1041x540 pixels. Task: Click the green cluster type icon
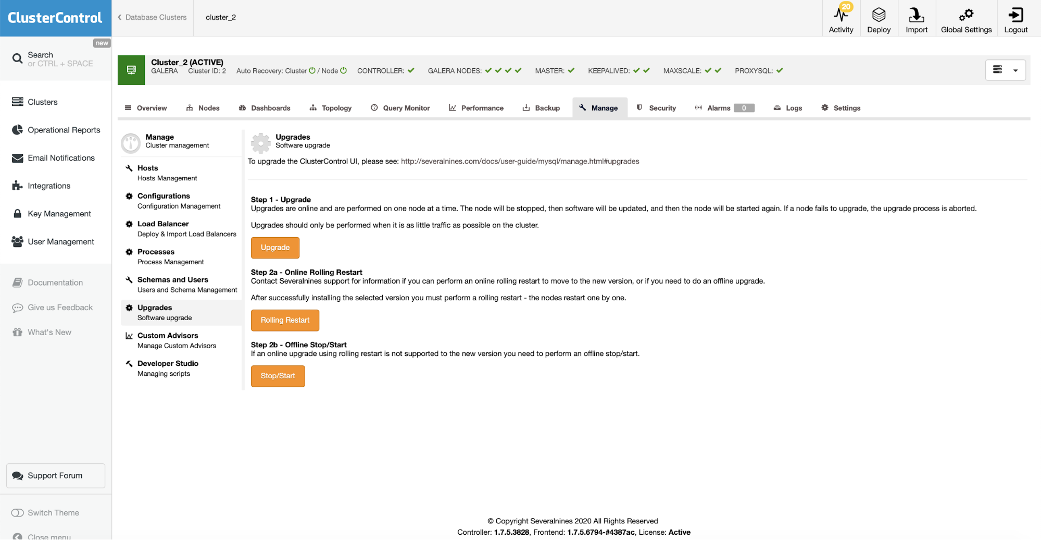[131, 70]
